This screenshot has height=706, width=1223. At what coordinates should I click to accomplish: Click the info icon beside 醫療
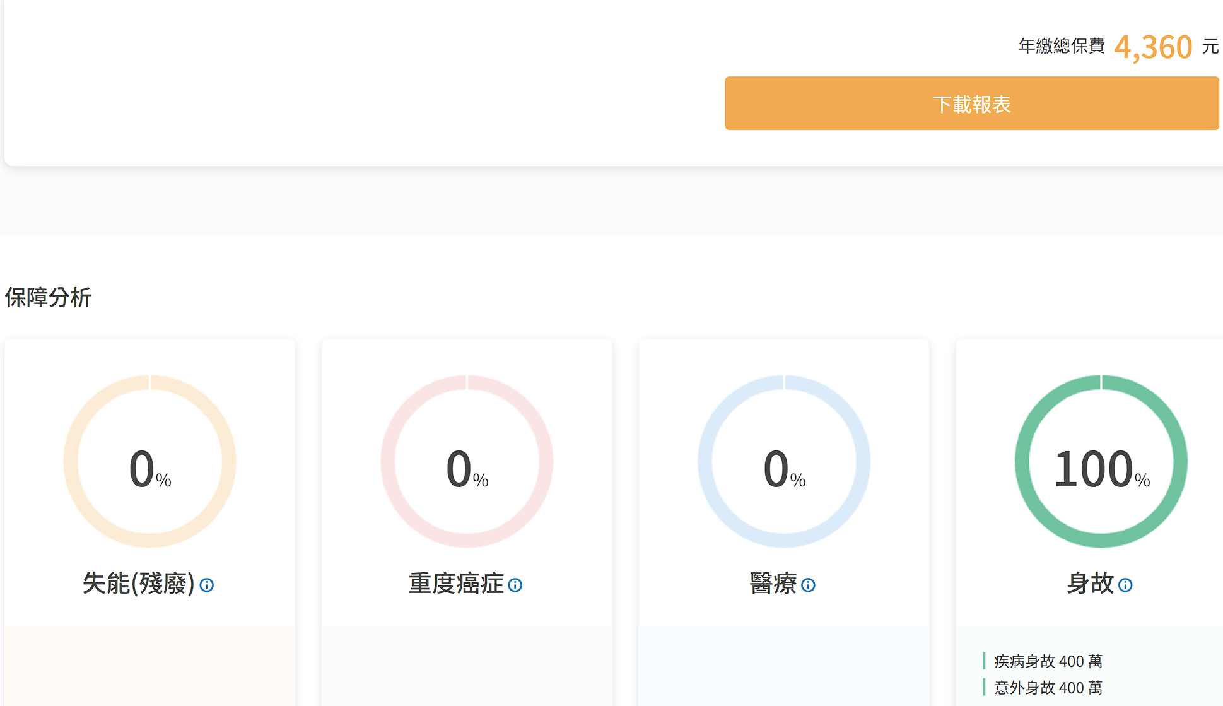point(808,585)
